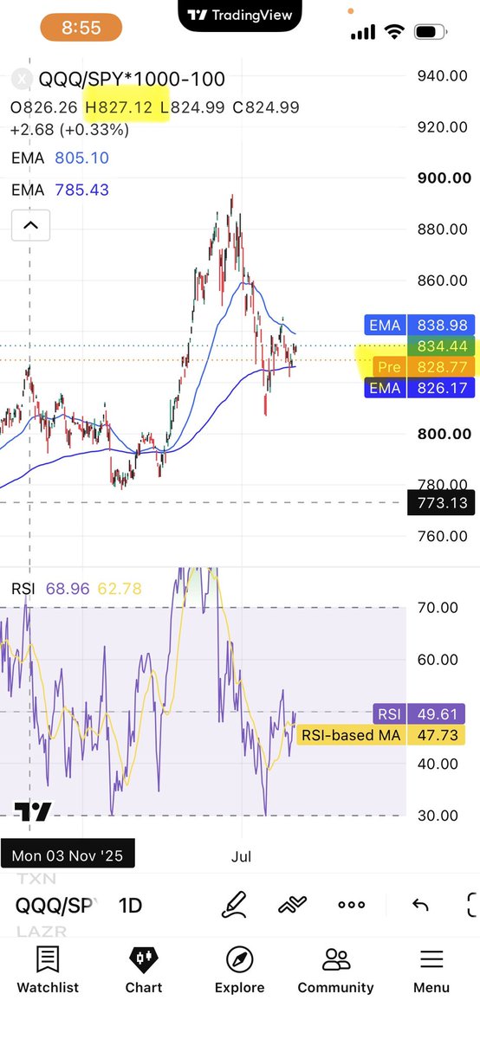Tap the circled X symbol icon beside QQQ/SPY
The width and height of the screenshot is (480, 1039).
pos(22,80)
